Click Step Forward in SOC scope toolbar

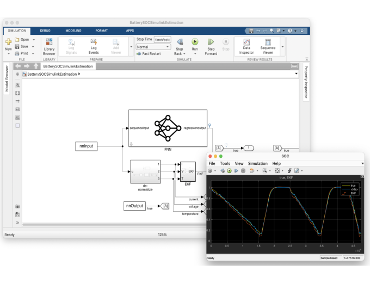(x=236, y=171)
